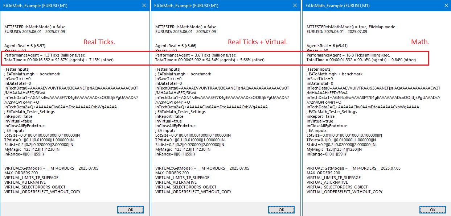The image size is (451, 216).
Task: Click the [TesterInputs] header in leftmost window
Action: tap(16, 69)
